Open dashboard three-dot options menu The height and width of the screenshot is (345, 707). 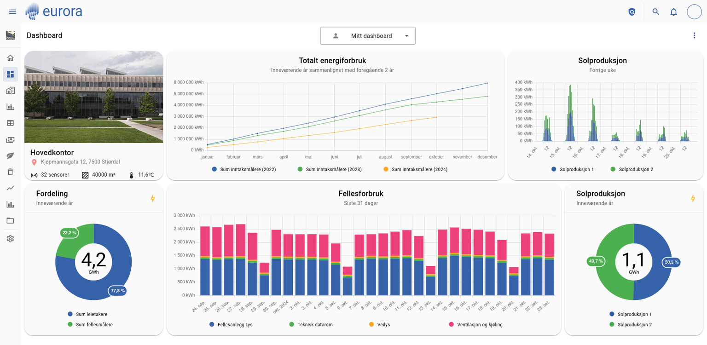coord(694,35)
